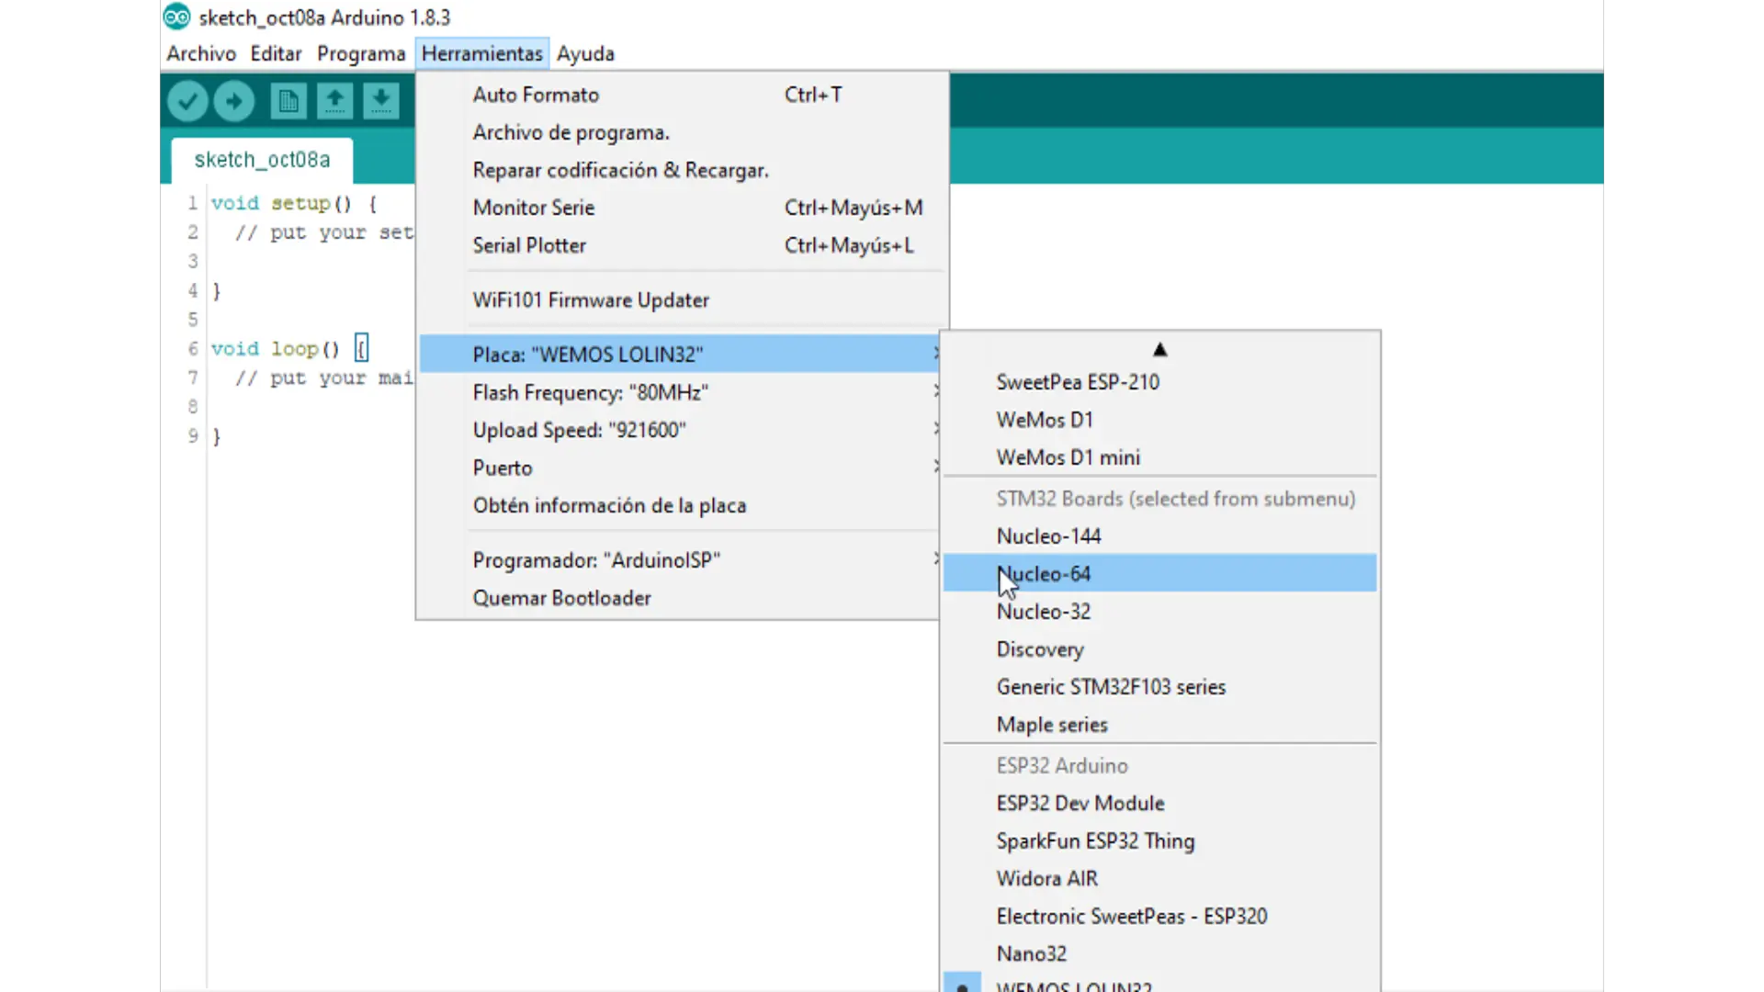The width and height of the screenshot is (1764, 992).
Task: Select Nucleo-64 board
Action: pyautogui.click(x=1159, y=573)
